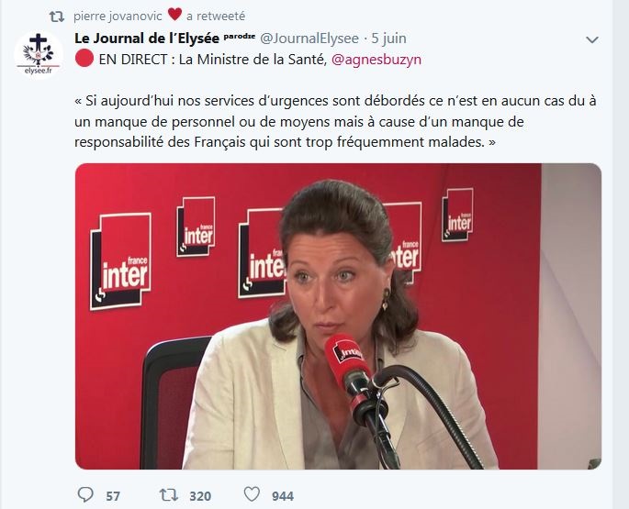Viewport: 629px width, 509px height.
Task: Click the red heart emoji by jovanovic
Action: point(174,15)
